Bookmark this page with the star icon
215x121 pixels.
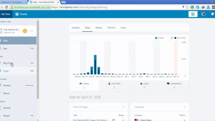click(x=187, y=7)
